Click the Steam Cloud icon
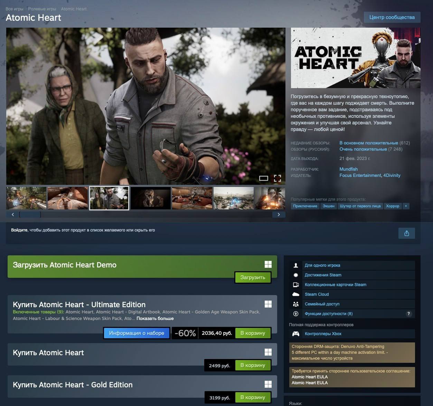This screenshot has width=433, height=406. 296,294
